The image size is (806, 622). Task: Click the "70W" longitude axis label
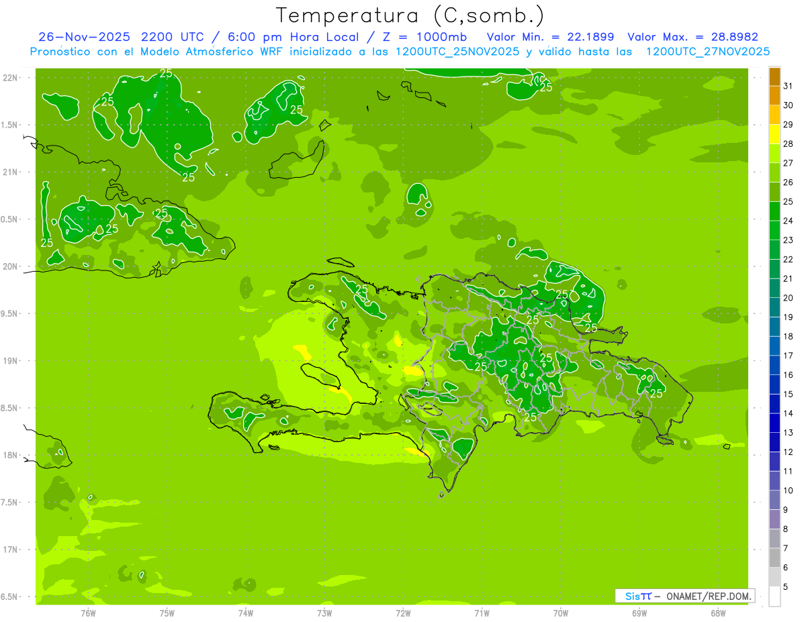(x=560, y=613)
